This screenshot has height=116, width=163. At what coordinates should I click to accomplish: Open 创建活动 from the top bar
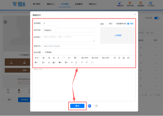[x=120, y=4]
